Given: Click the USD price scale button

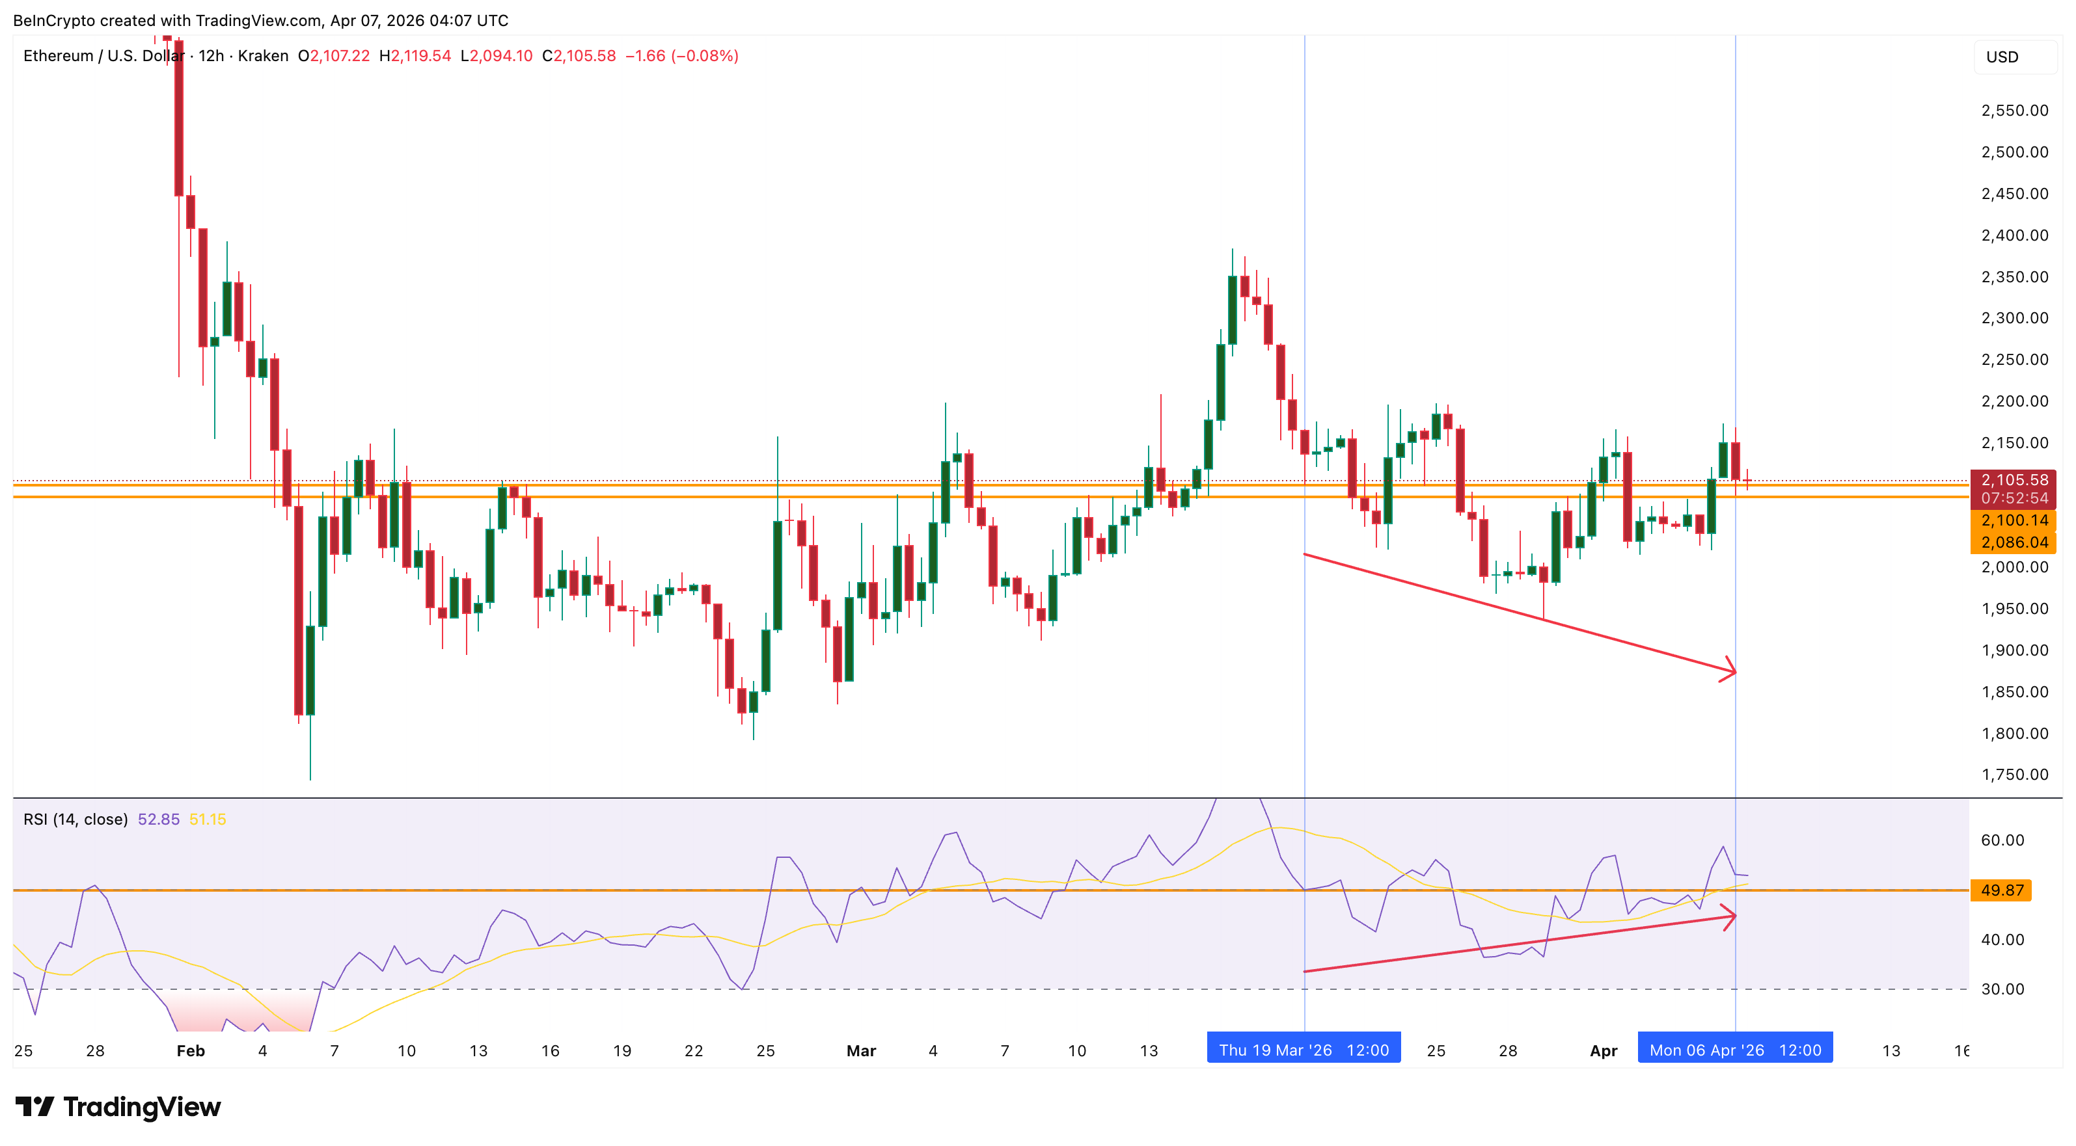Looking at the screenshot, I should (2004, 57).
